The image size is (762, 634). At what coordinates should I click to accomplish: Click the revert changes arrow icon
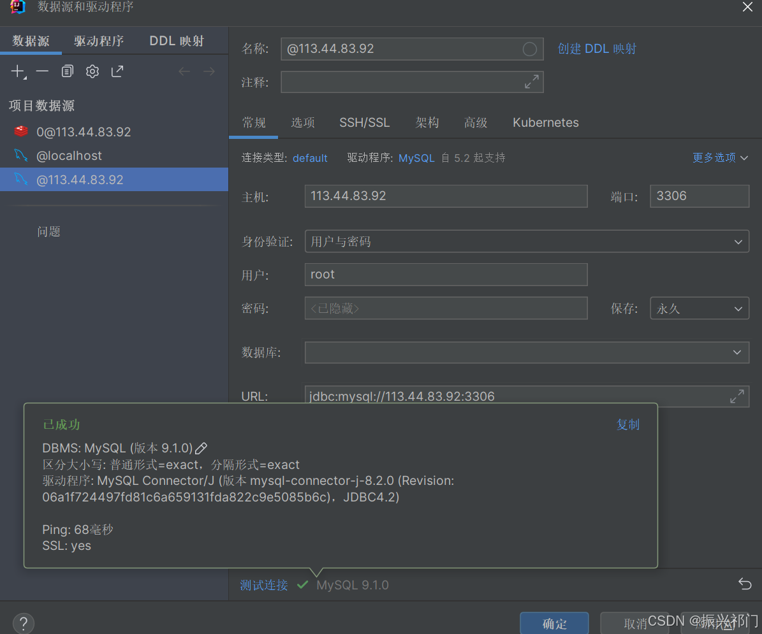click(745, 584)
